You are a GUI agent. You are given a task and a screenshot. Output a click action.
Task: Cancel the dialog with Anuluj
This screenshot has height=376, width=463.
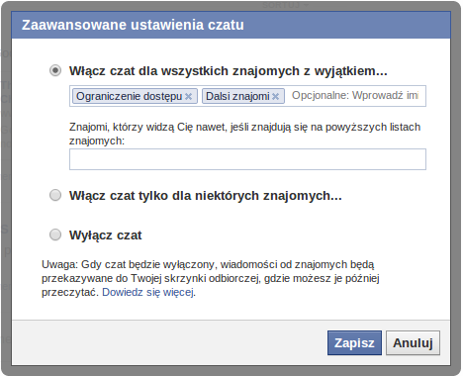(413, 343)
